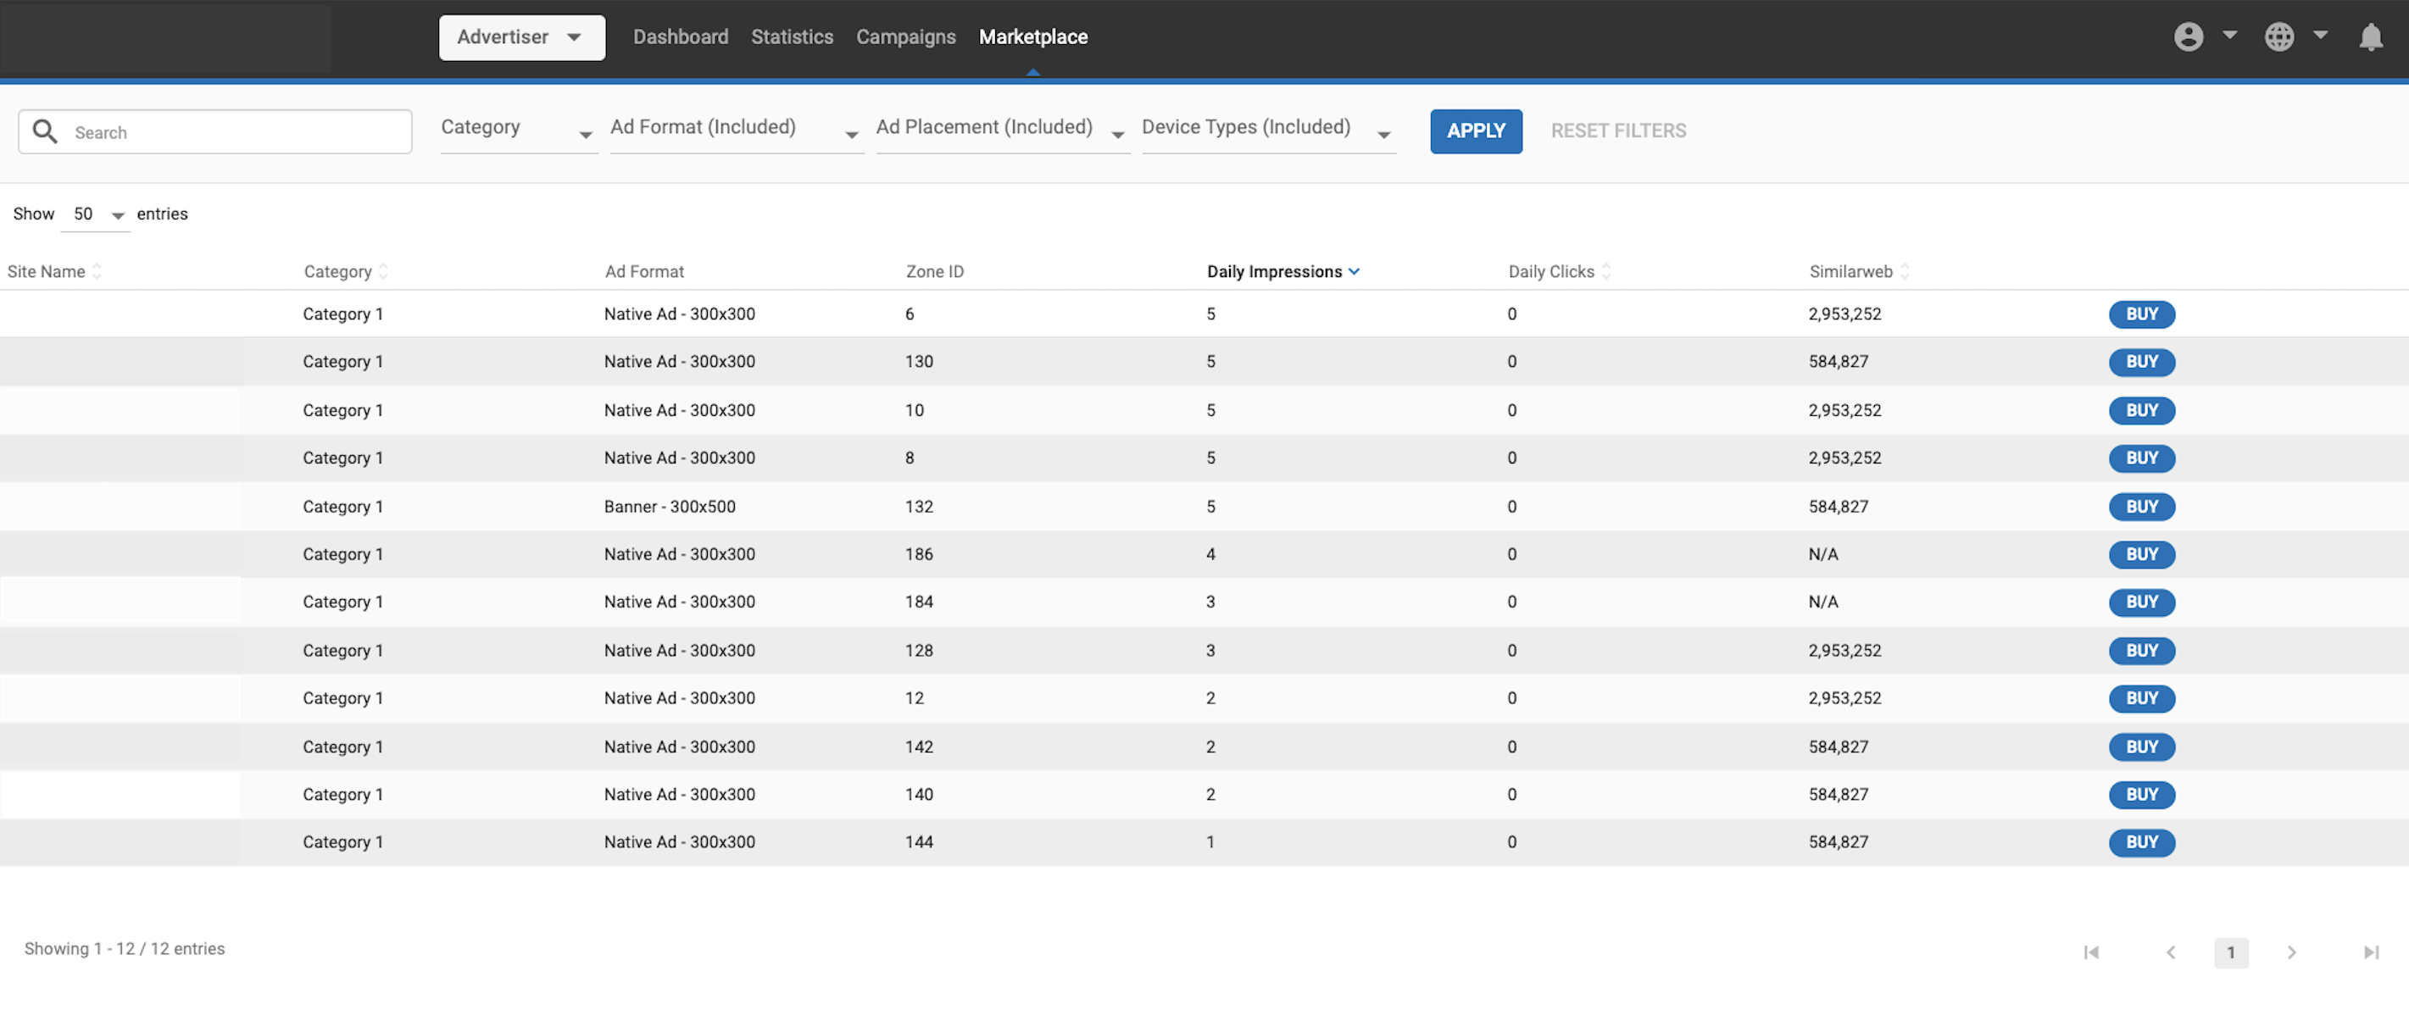The width and height of the screenshot is (2409, 1027).
Task: Click the search magnifier icon
Action: coord(45,130)
